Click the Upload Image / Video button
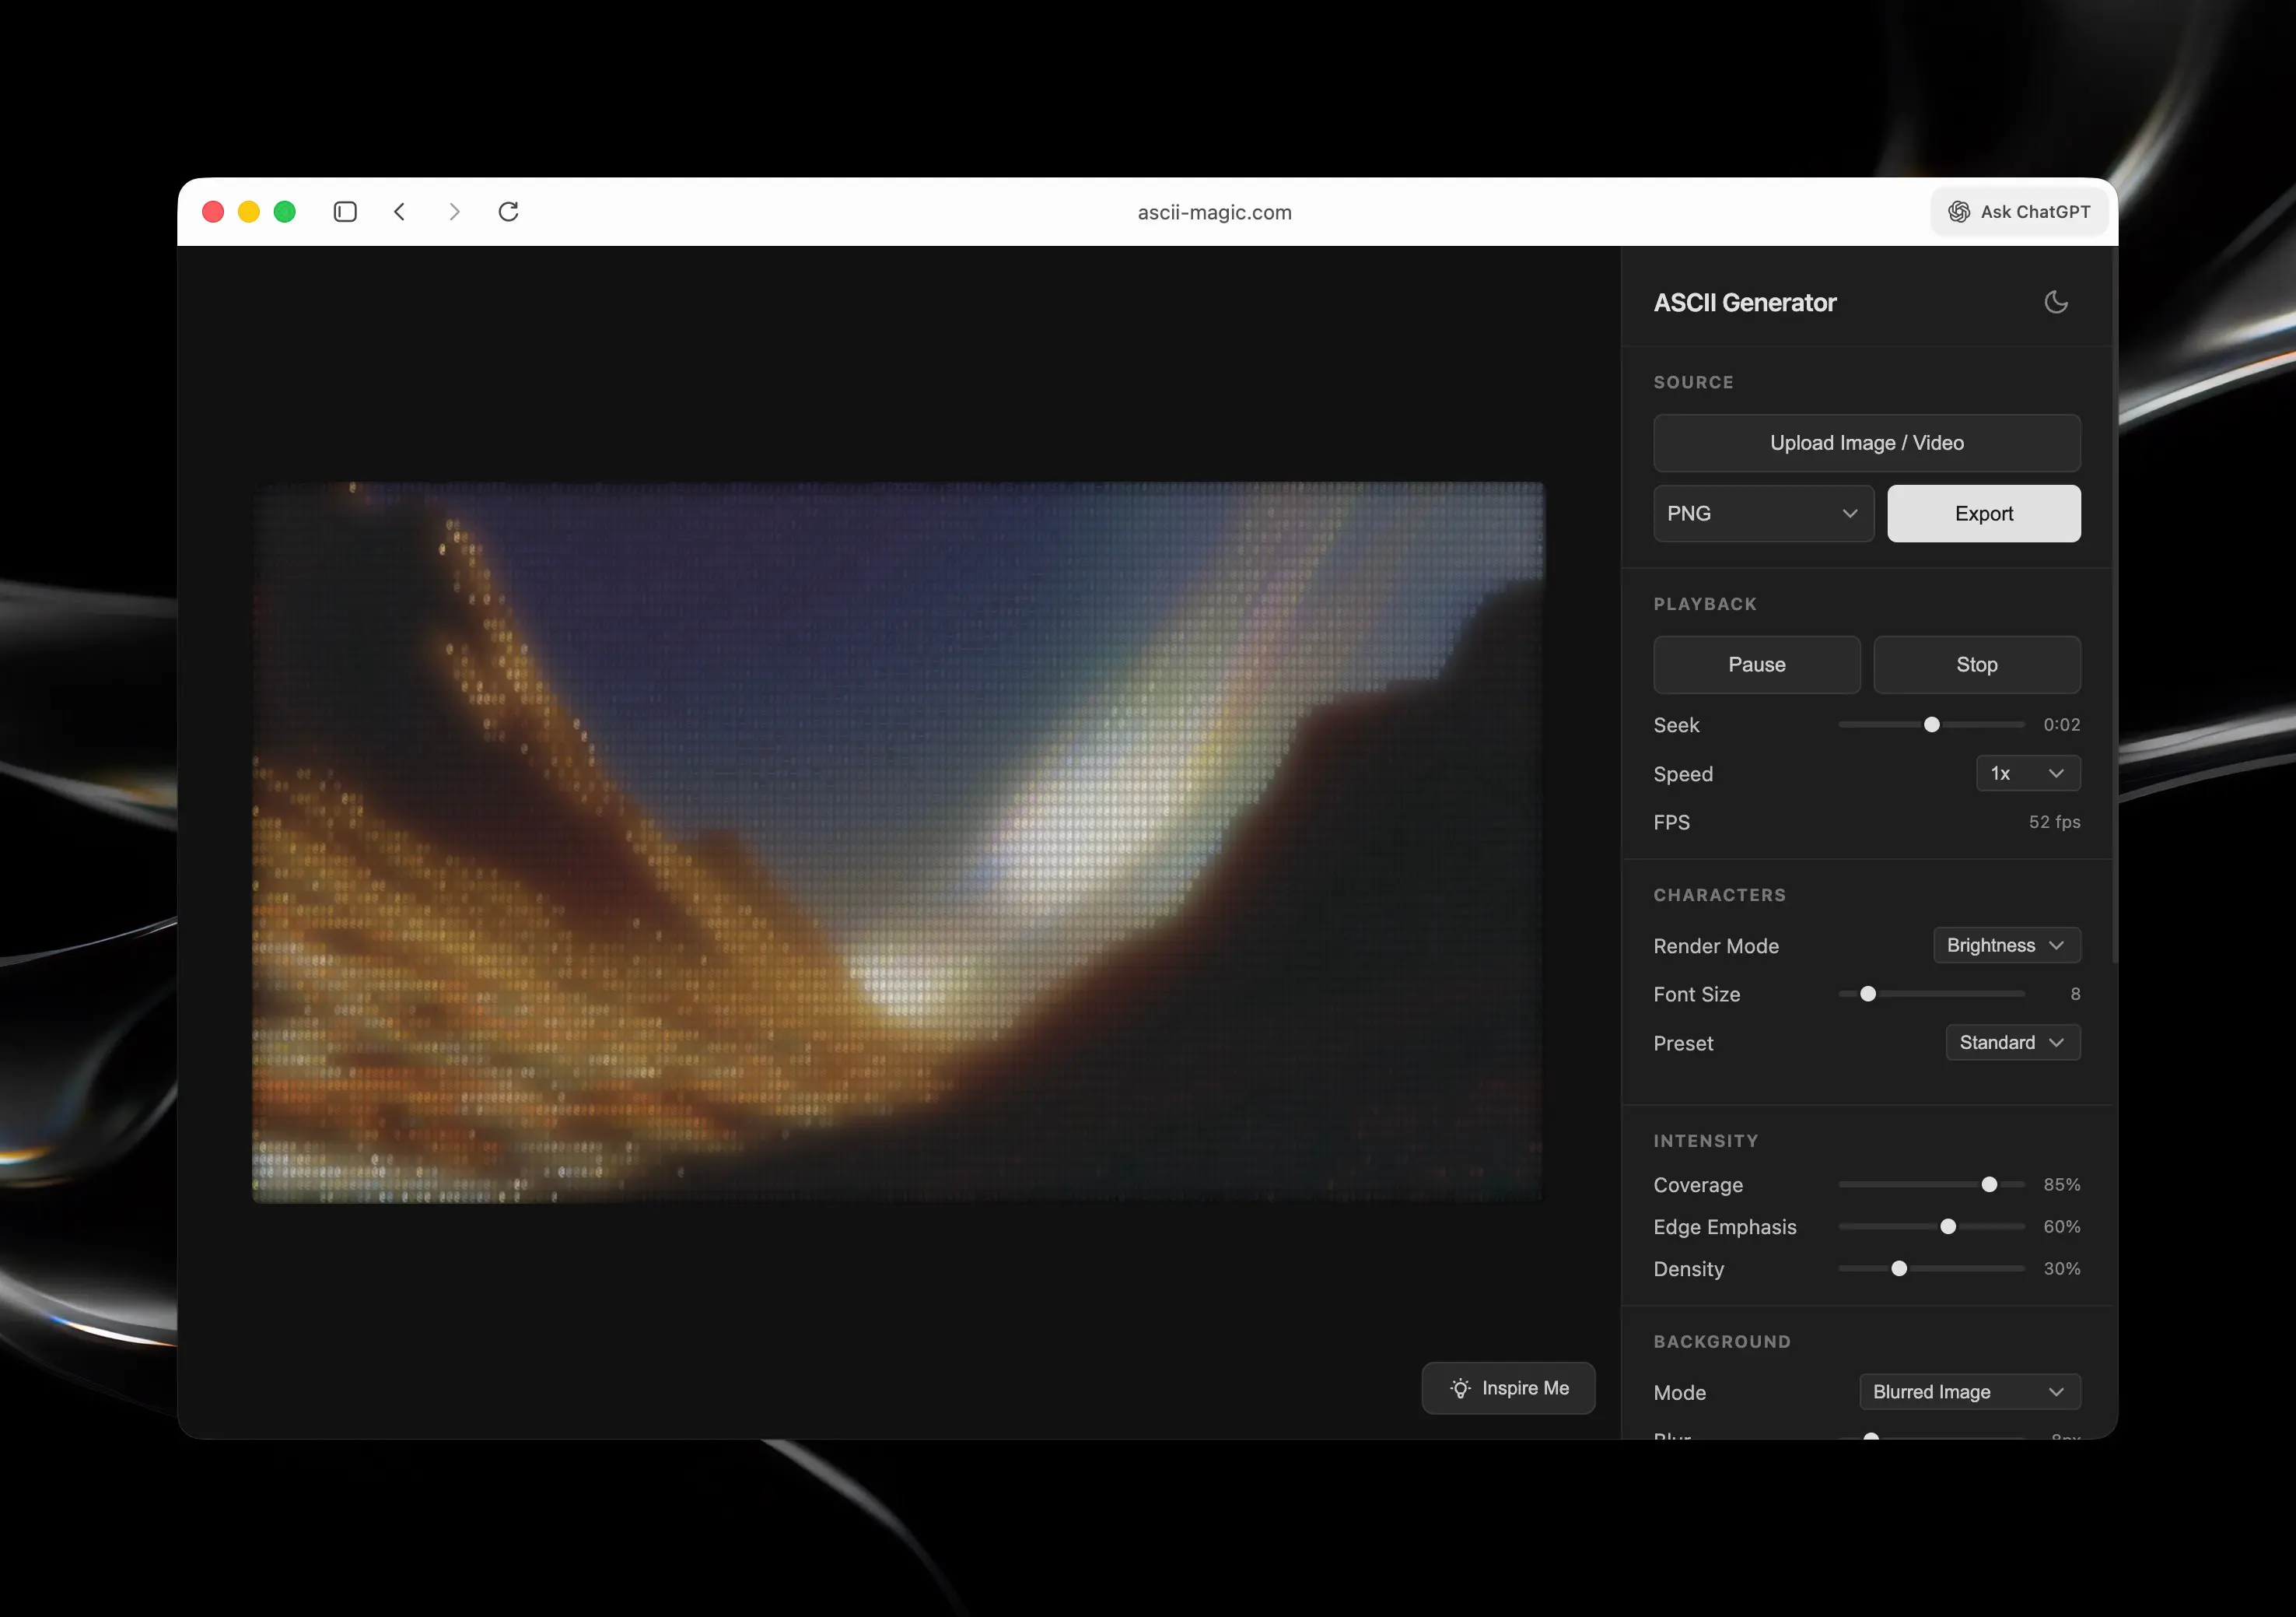The width and height of the screenshot is (2296, 1617). pos(1866,444)
